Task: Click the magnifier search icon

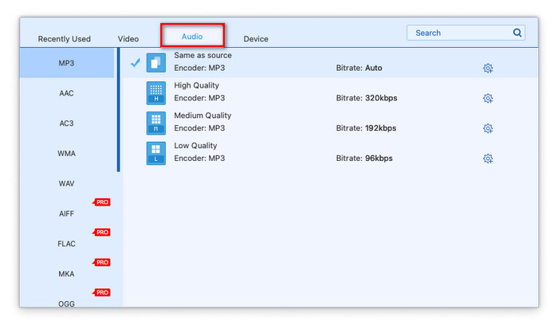Action: pyautogui.click(x=517, y=33)
